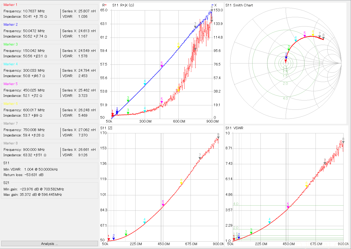Click Marker 2 Series X value 24.613 nH
351x249 pixels.
coord(87,31)
